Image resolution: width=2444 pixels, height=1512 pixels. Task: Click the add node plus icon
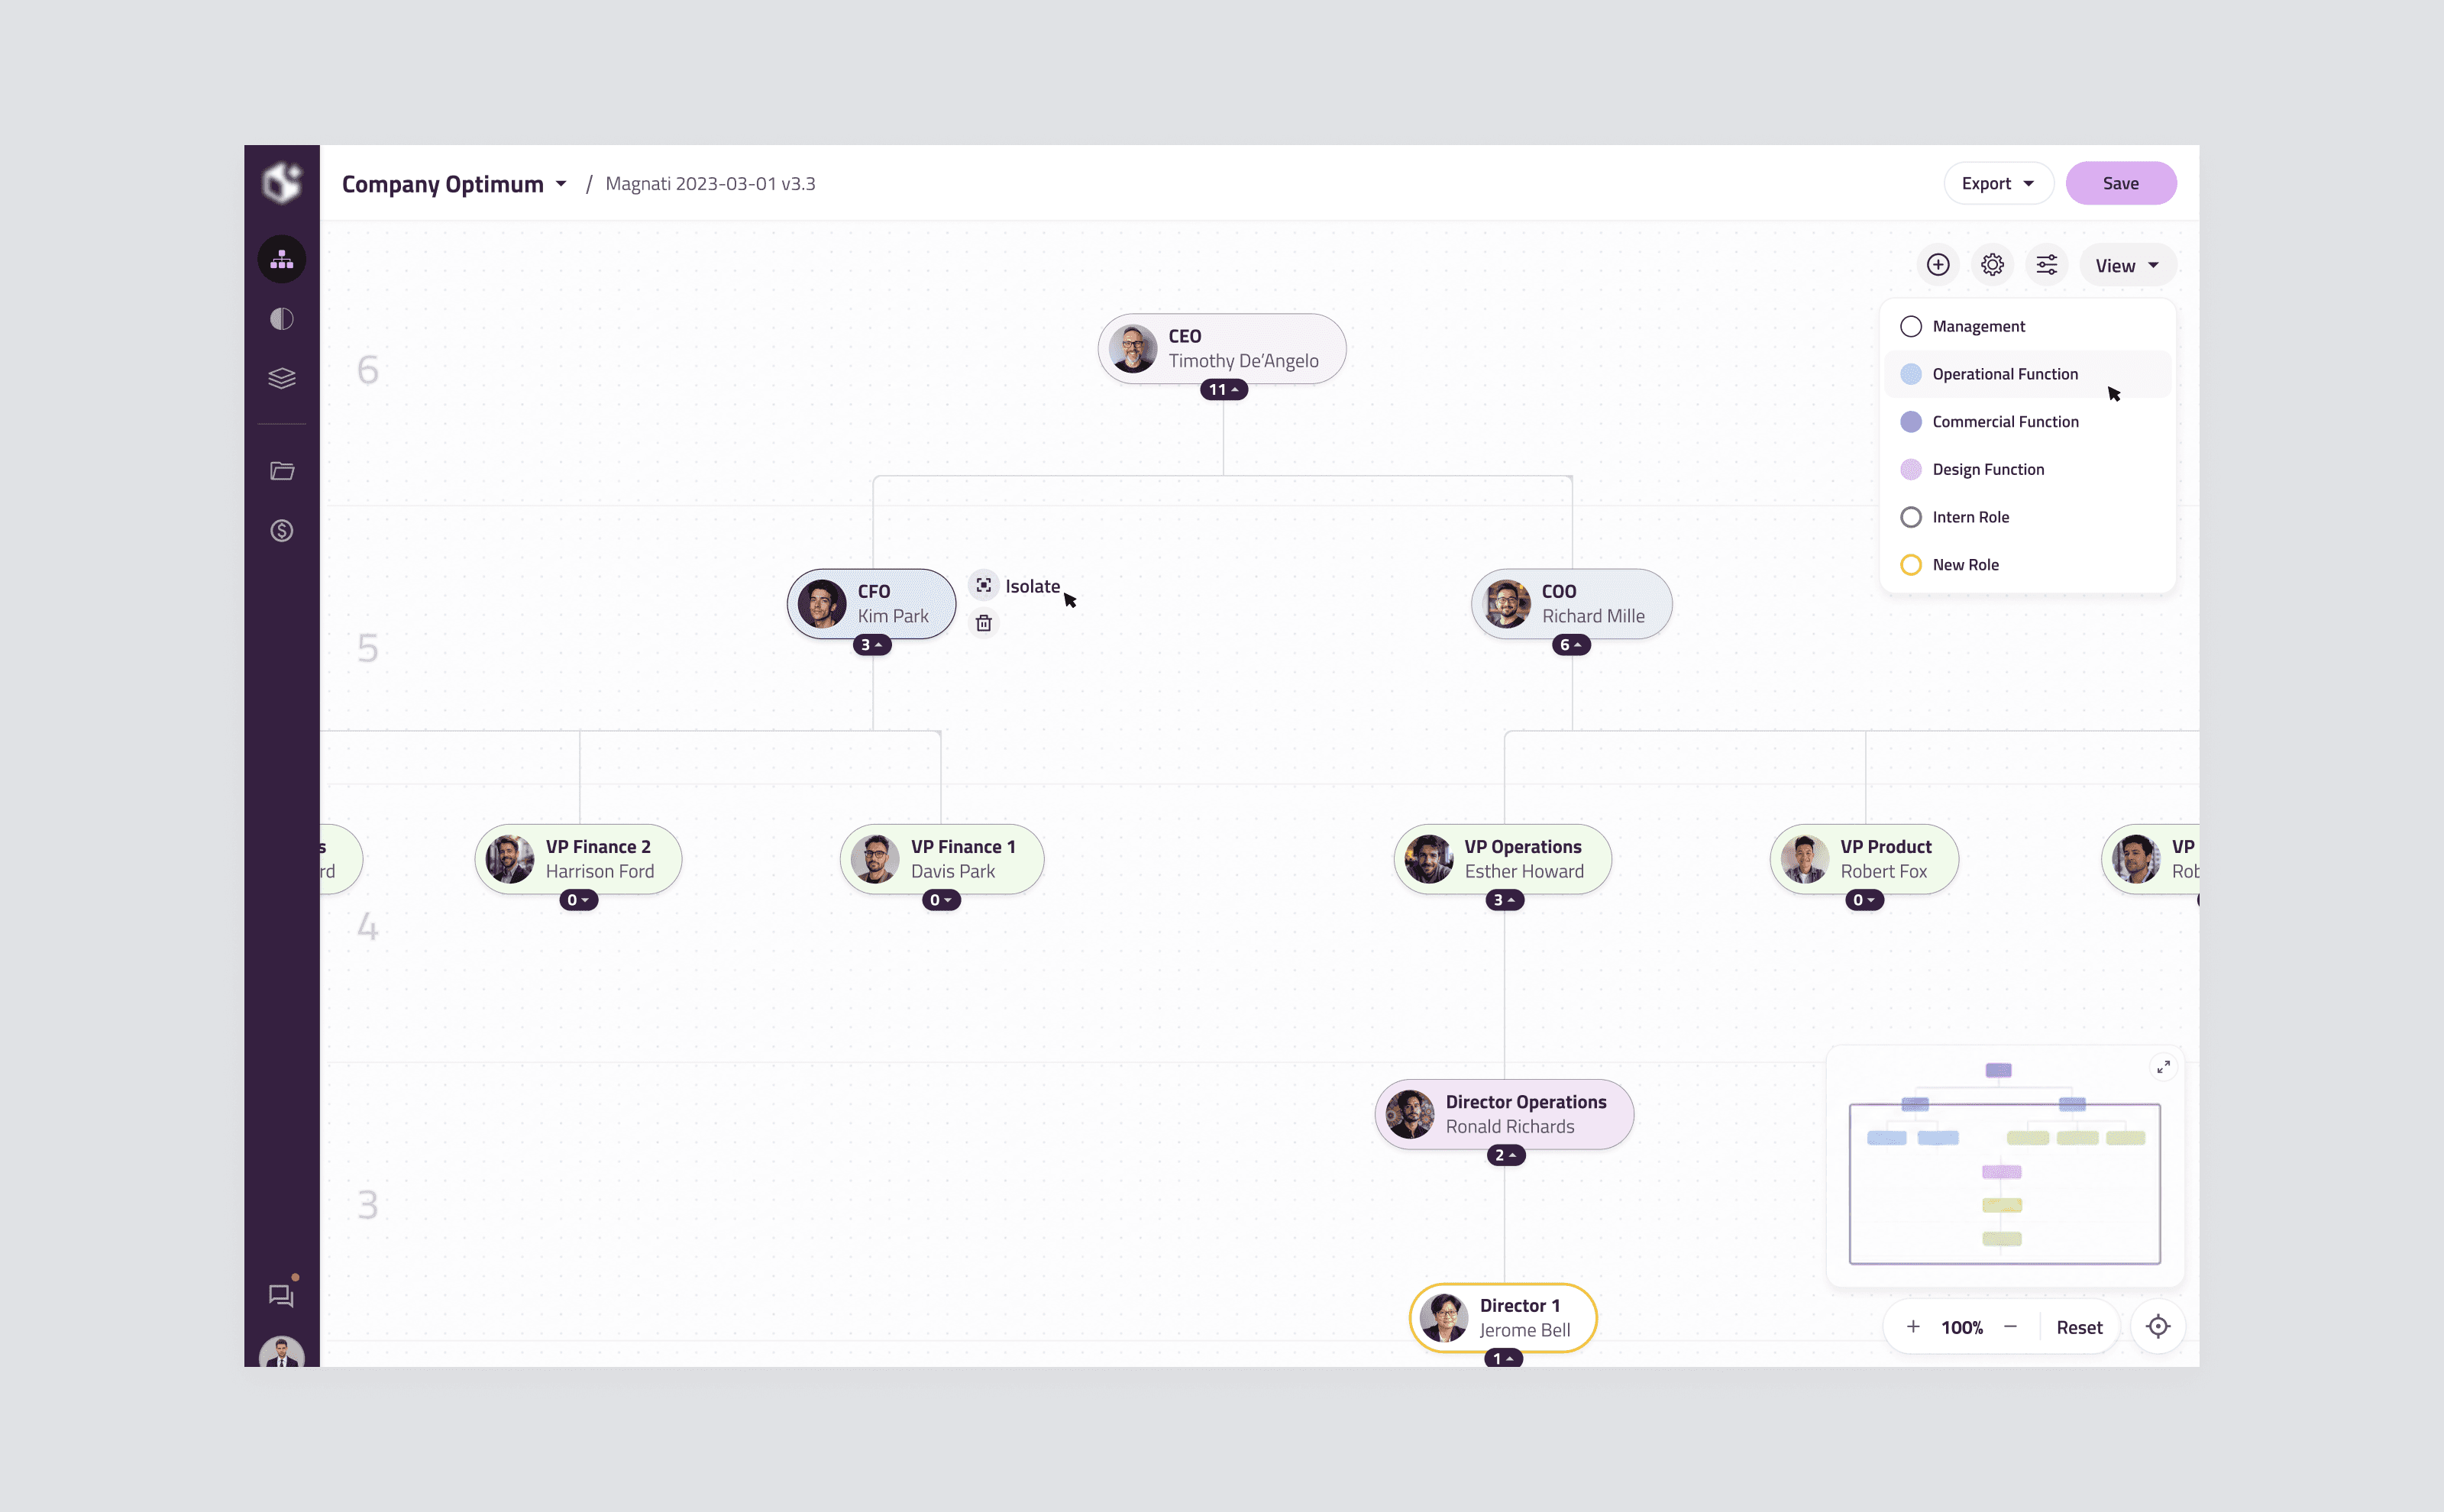[1938, 265]
